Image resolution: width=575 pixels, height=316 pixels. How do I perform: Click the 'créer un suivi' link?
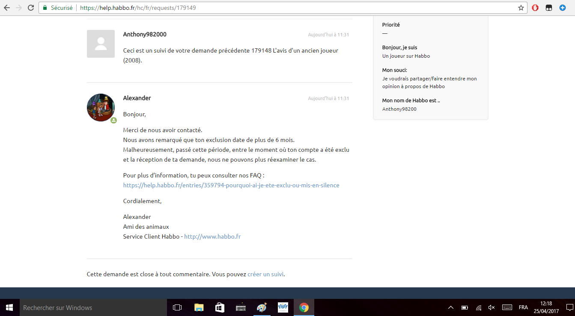[x=265, y=274]
